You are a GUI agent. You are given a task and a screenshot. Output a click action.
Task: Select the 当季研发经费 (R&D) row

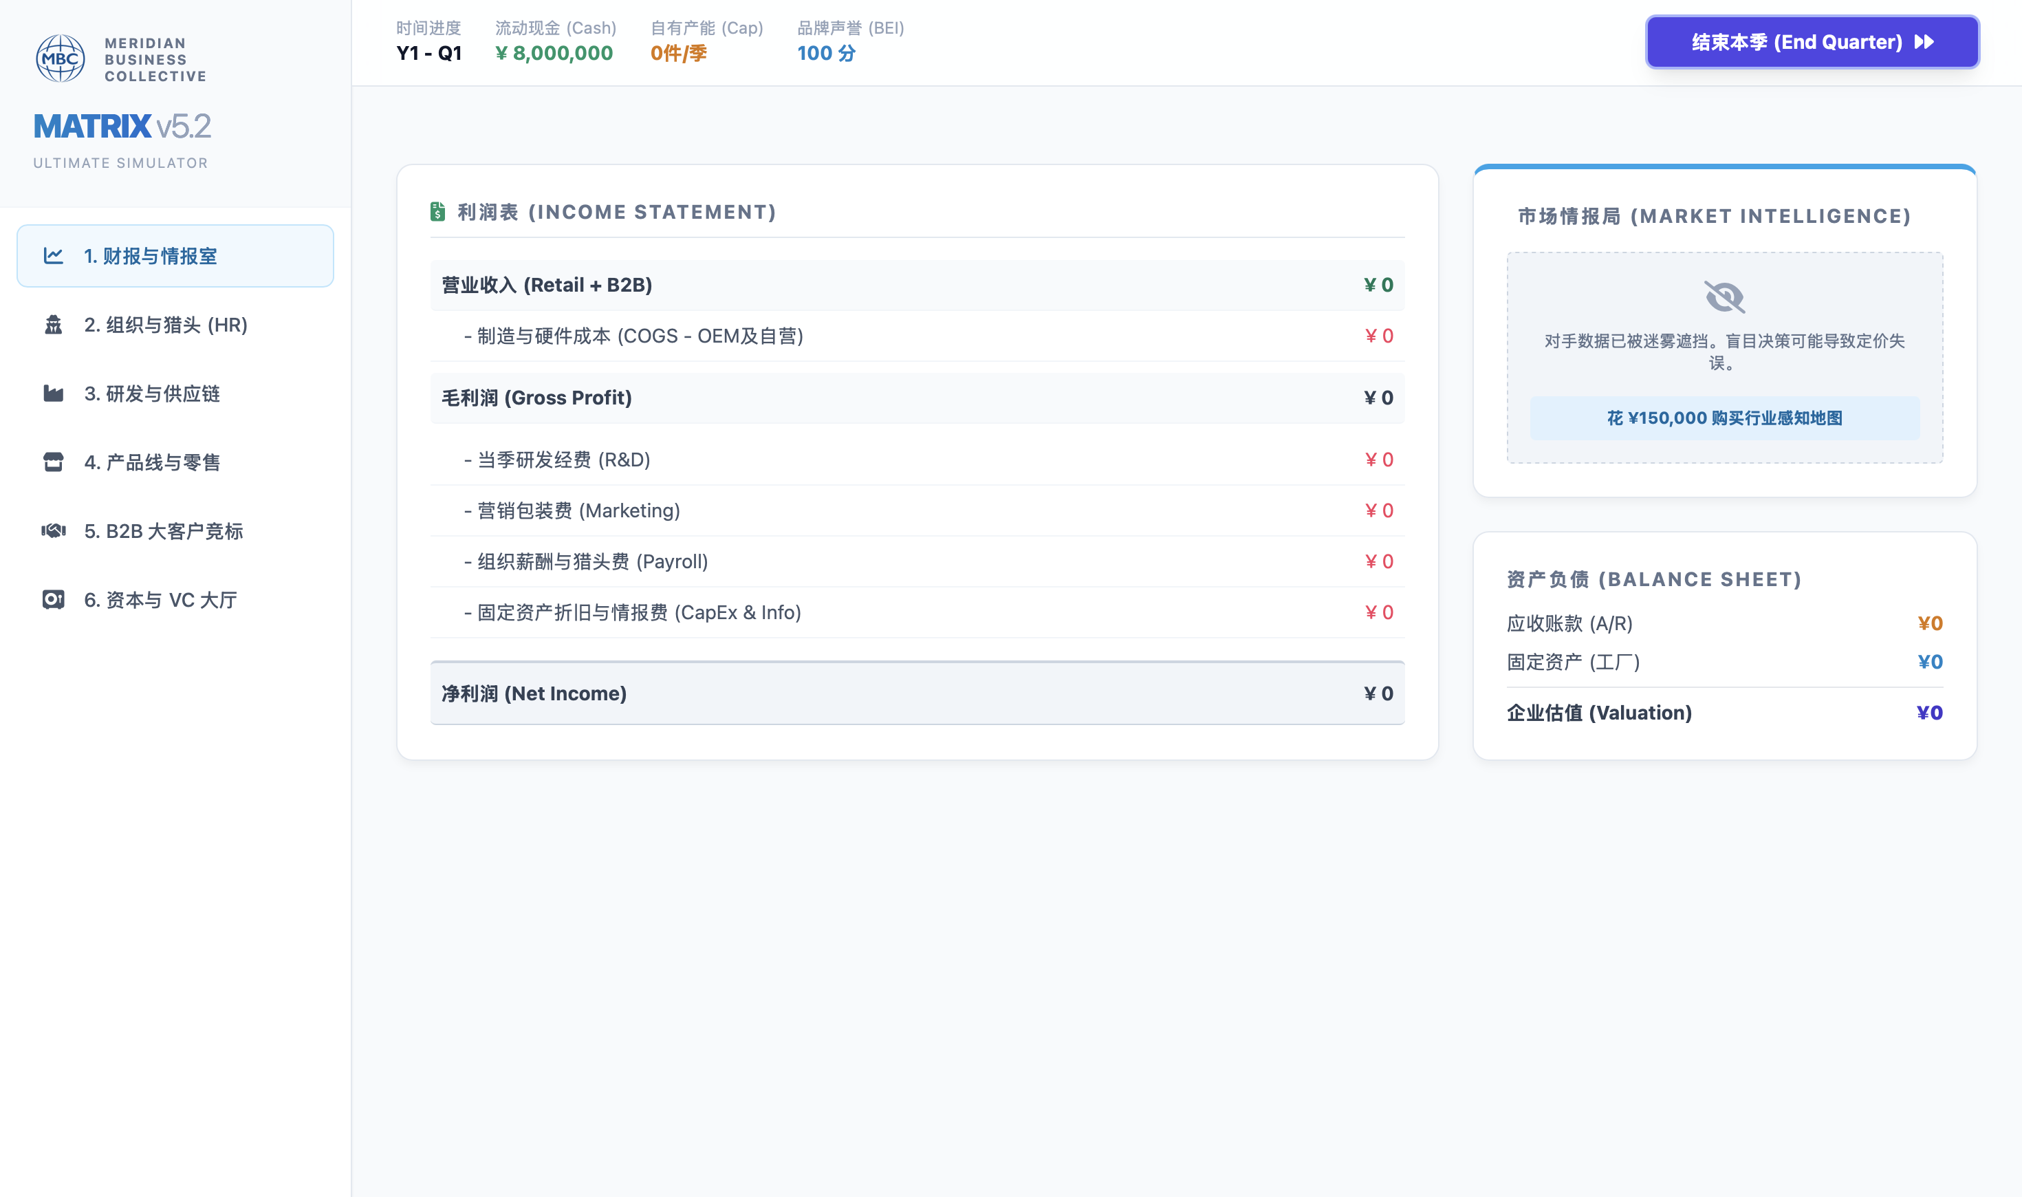click(x=917, y=460)
